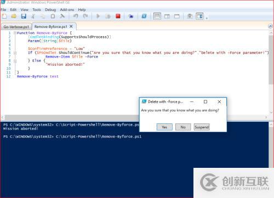The width and height of the screenshot is (274, 198).
Task: Show script pane on right layout icon
Action: click(x=167, y=16)
